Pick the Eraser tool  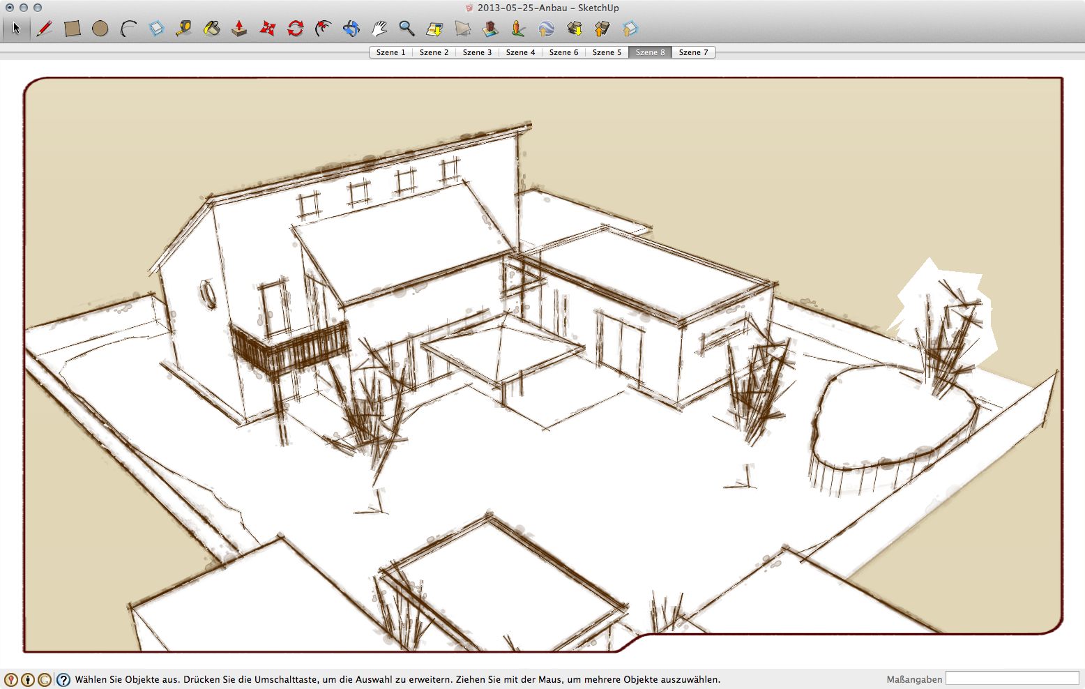(156, 29)
